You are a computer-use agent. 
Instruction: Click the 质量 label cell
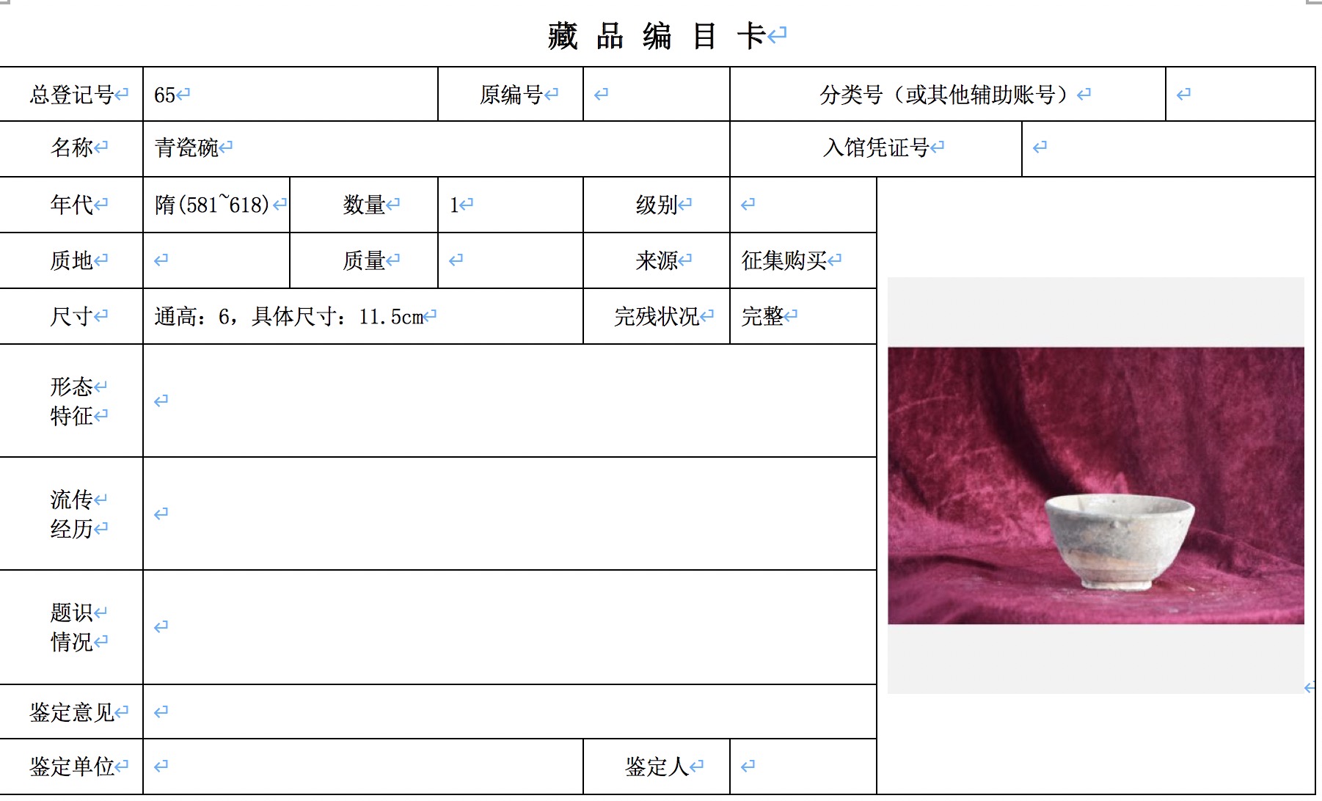[x=364, y=260]
